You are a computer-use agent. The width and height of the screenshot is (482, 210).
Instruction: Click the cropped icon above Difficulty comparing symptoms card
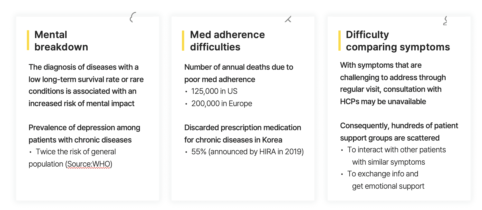(445, 21)
